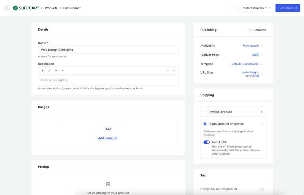Enable charging tax on this product
This screenshot has width=304, height=195.
261,189
